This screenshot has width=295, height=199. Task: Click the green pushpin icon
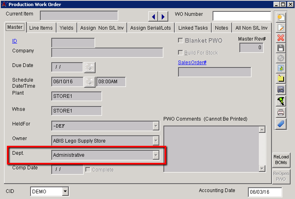coord(281,101)
